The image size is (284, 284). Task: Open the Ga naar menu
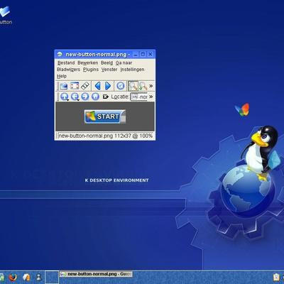[x=124, y=62]
